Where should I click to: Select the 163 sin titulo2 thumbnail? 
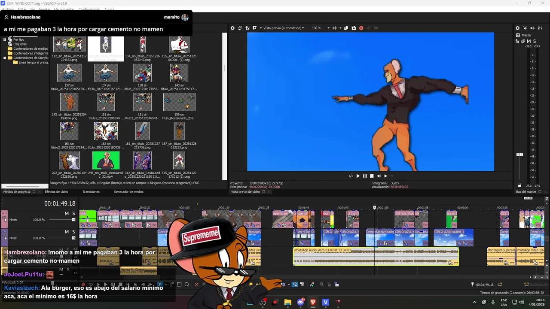(106, 131)
